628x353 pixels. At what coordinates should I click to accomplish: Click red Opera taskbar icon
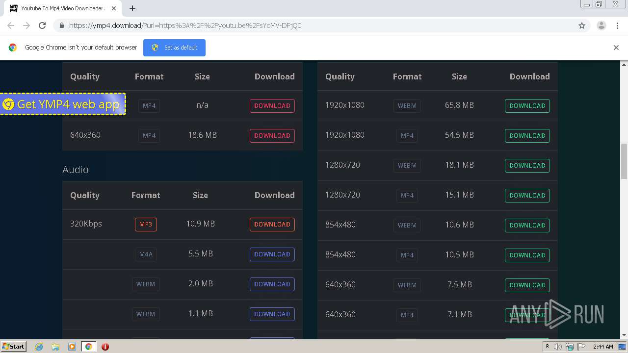click(x=105, y=347)
